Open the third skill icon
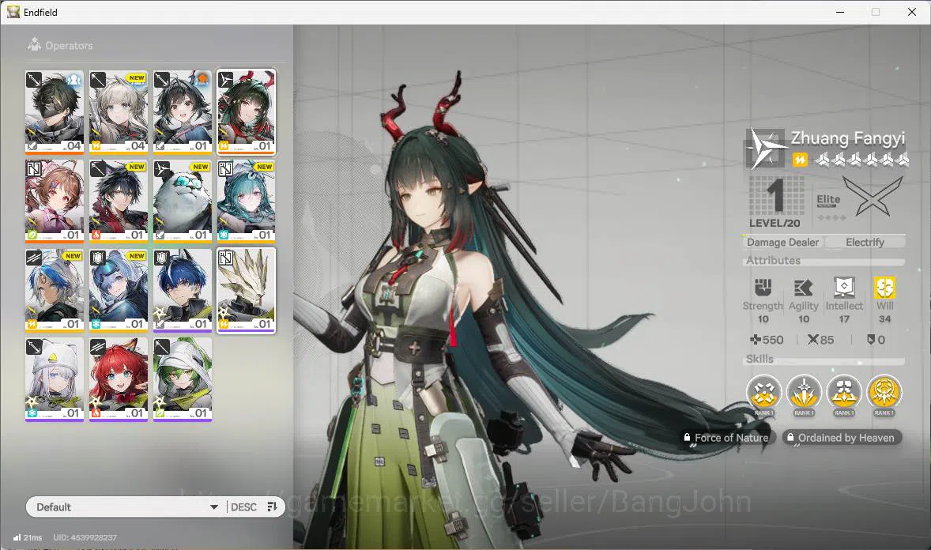The width and height of the screenshot is (931, 550). [844, 392]
